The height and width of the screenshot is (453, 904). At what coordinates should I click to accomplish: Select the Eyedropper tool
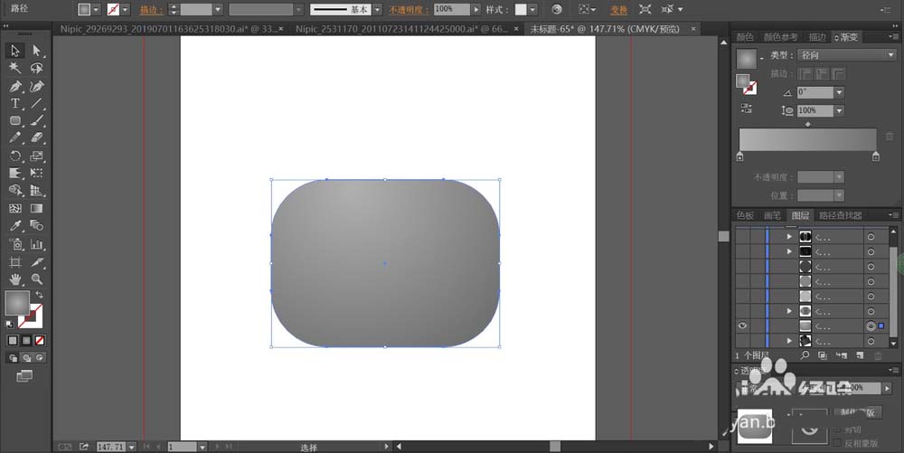[x=15, y=226]
